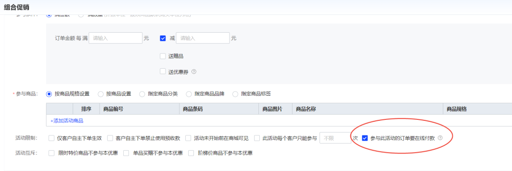Click the 活动互斥 label

click(x=27, y=153)
